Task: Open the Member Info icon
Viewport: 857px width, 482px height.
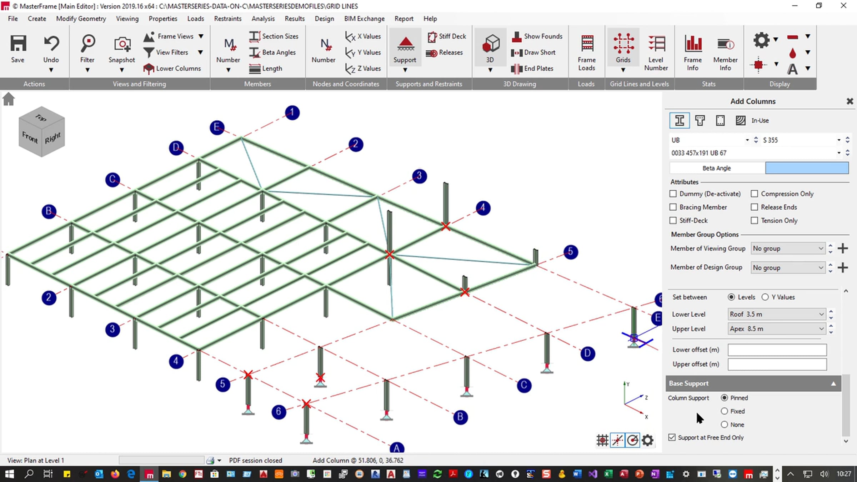Action: (725, 44)
